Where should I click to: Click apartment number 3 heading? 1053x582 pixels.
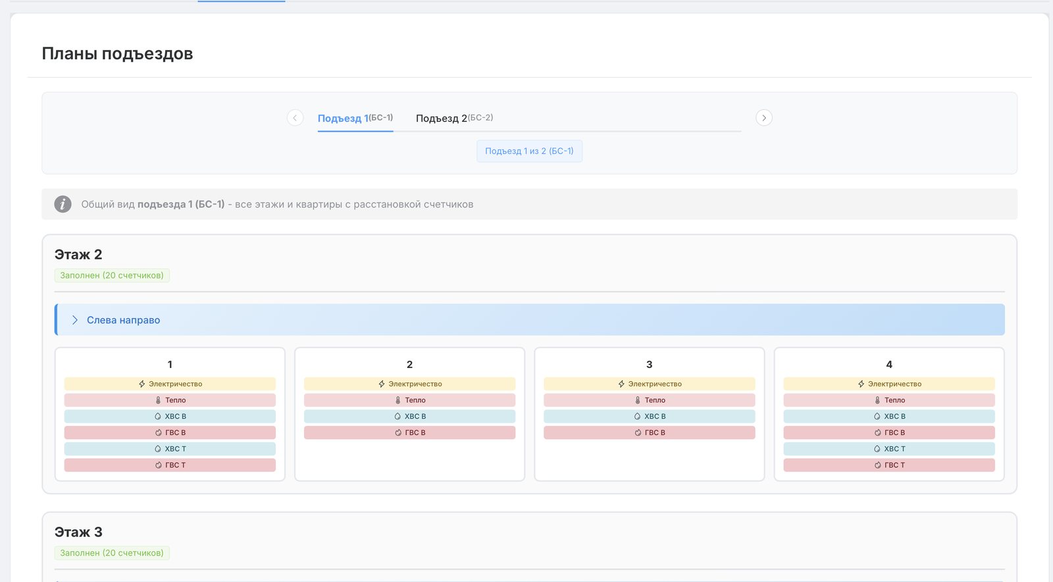coord(650,364)
